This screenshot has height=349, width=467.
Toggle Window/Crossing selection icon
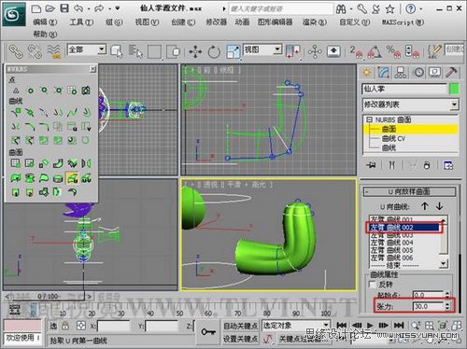pos(174,51)
